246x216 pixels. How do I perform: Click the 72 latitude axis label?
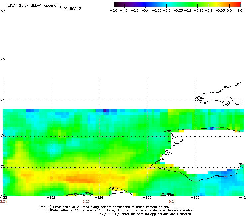[x=3, y=167]
